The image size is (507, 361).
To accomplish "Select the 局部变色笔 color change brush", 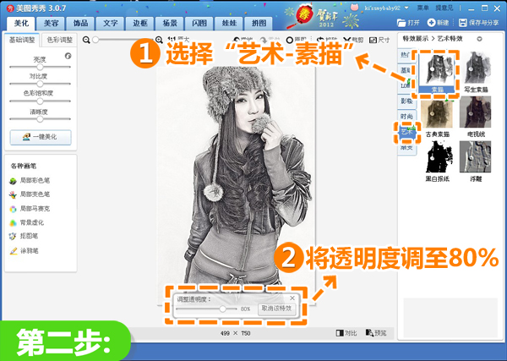I will (30, 194).
